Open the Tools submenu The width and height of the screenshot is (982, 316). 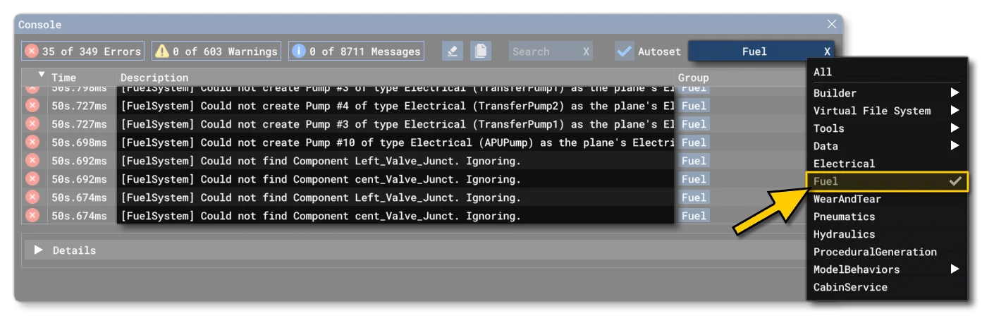888,128
